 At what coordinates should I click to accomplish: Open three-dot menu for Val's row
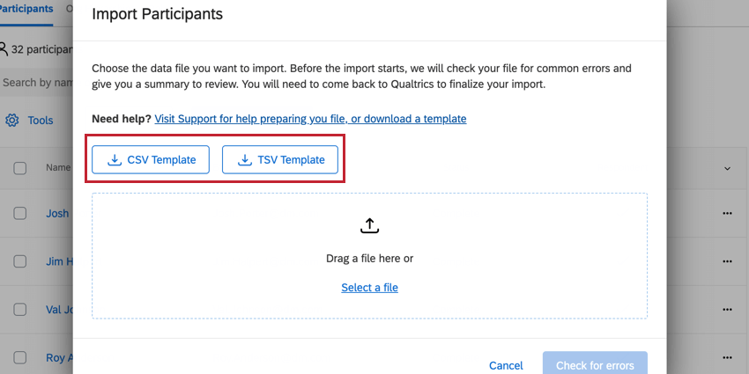pyautogui.click(x=727, y=310)
